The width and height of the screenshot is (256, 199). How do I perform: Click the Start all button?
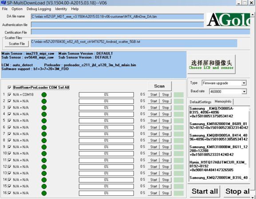205,191
